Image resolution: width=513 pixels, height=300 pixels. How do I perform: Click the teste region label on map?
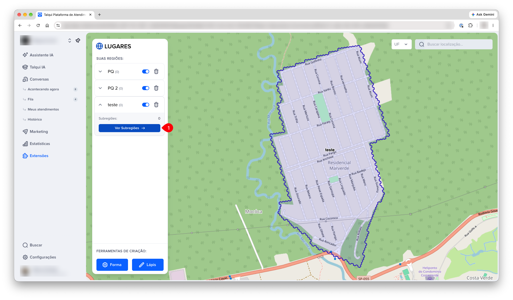[x=330, y=150]
